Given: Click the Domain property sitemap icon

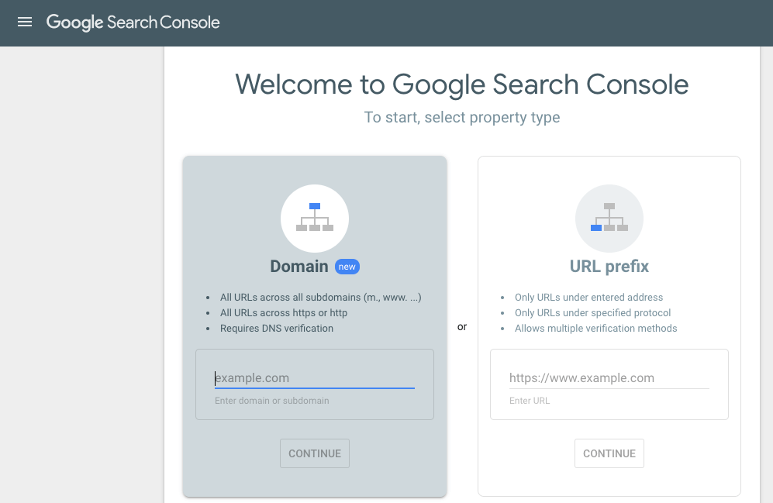Looking at the screenshot, I should coord(315,219).
